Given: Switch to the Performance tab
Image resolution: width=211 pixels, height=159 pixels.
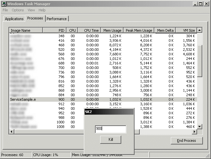Looking at the screenshot, I should [57, 19].
